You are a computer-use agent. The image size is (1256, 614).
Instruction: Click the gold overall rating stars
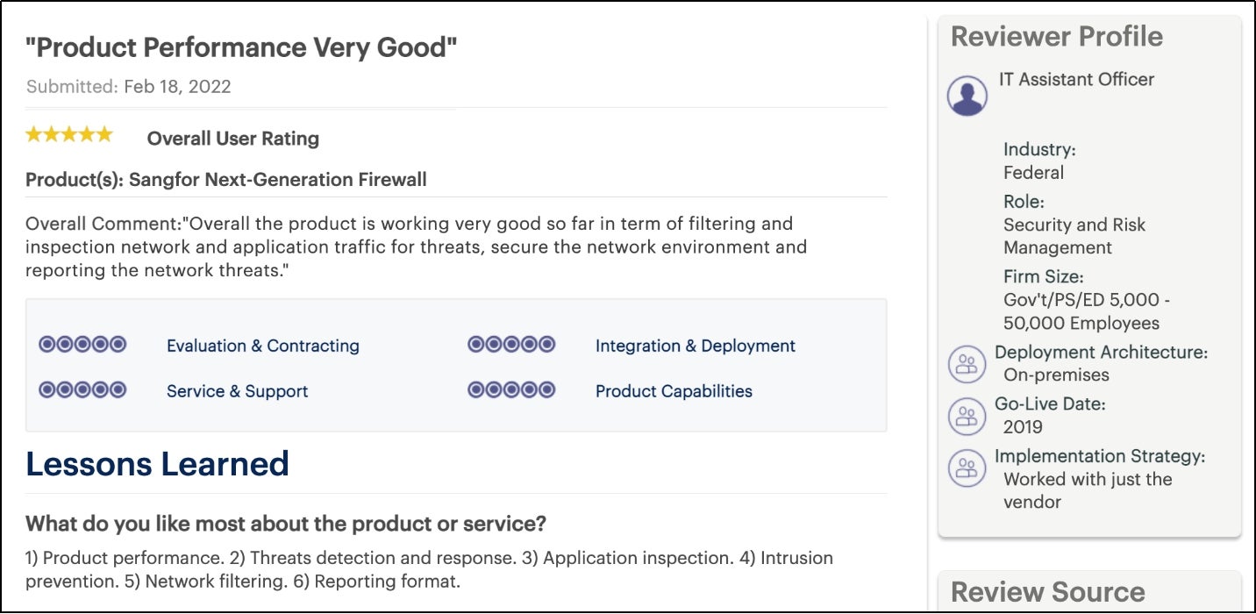[x=69, y=135]
